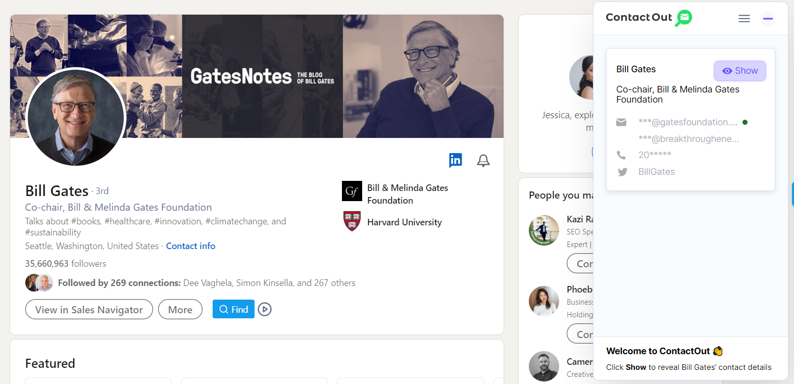Click Jessica's avatar in the ad card

point(581,77)
